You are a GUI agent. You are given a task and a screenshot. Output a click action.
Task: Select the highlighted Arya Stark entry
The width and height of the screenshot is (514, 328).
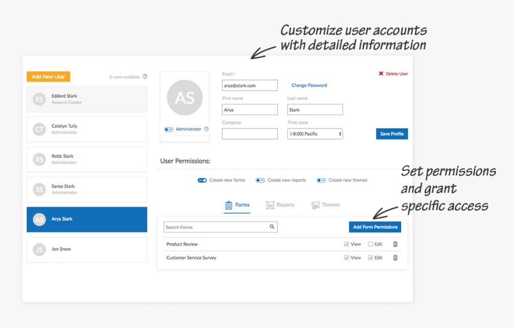[x=87, y=219]
